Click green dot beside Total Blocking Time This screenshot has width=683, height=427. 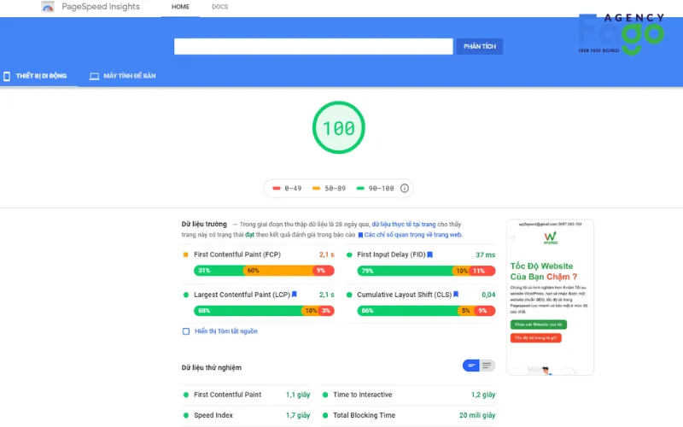tap(325, 415)
